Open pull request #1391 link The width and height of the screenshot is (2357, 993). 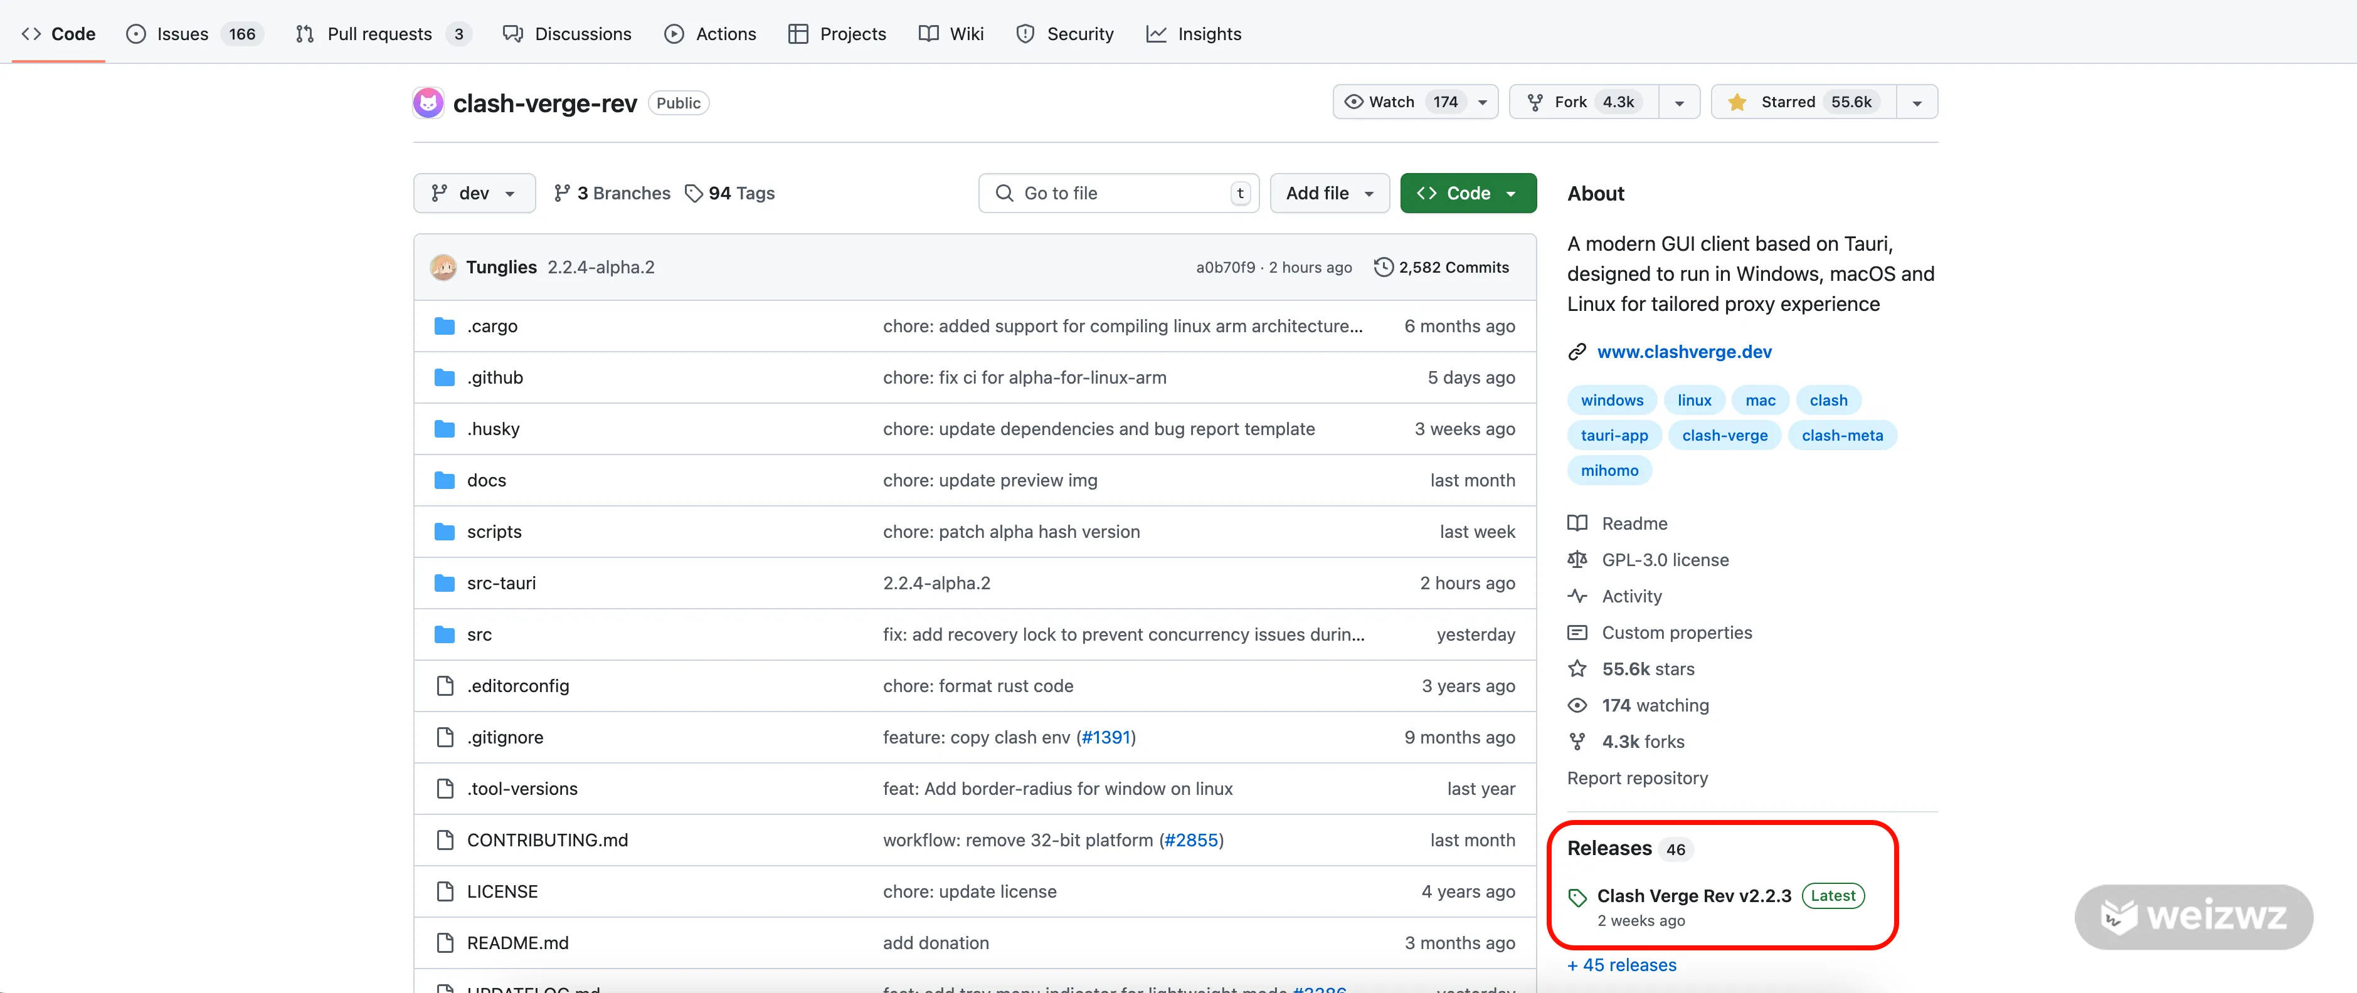point(1106,737)
